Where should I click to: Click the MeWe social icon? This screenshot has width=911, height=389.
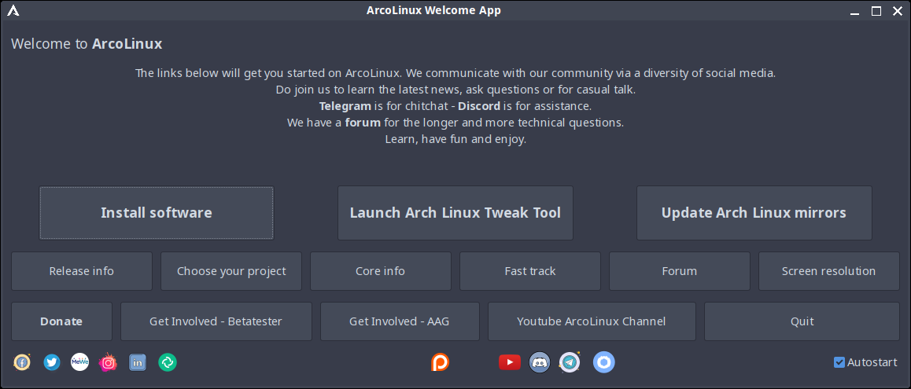(x=79, y=363)
